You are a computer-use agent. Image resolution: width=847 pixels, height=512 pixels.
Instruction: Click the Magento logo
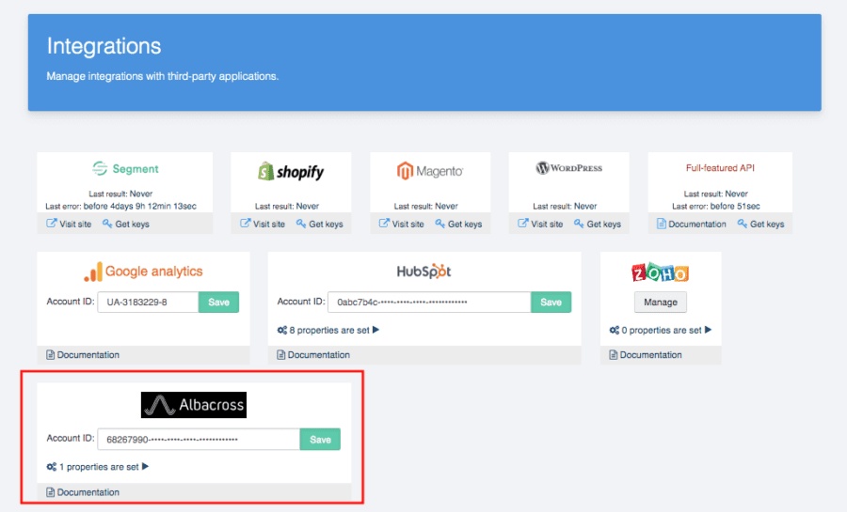(430, 171)
